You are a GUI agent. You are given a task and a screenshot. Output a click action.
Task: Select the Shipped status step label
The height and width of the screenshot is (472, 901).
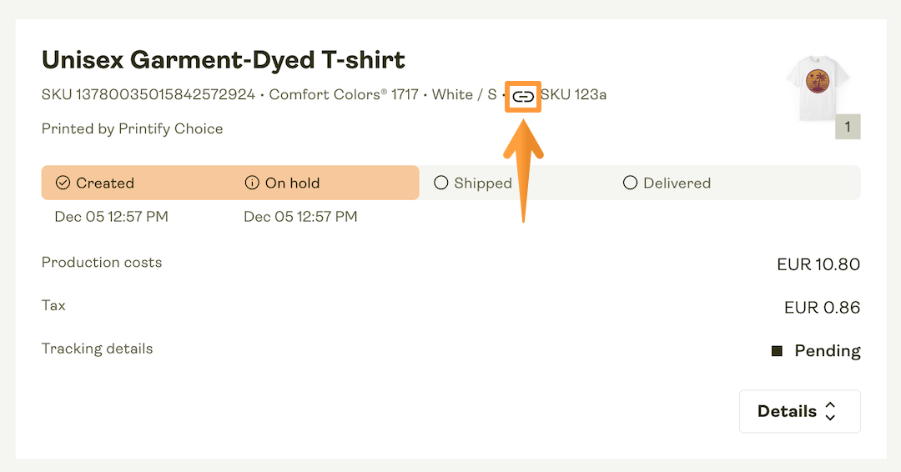[483, 183]
